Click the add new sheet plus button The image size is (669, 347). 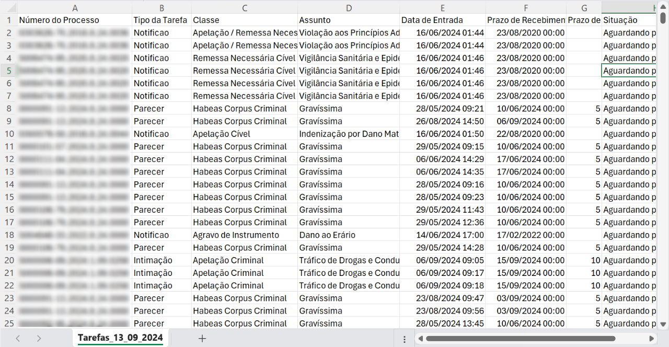[202, 338]
